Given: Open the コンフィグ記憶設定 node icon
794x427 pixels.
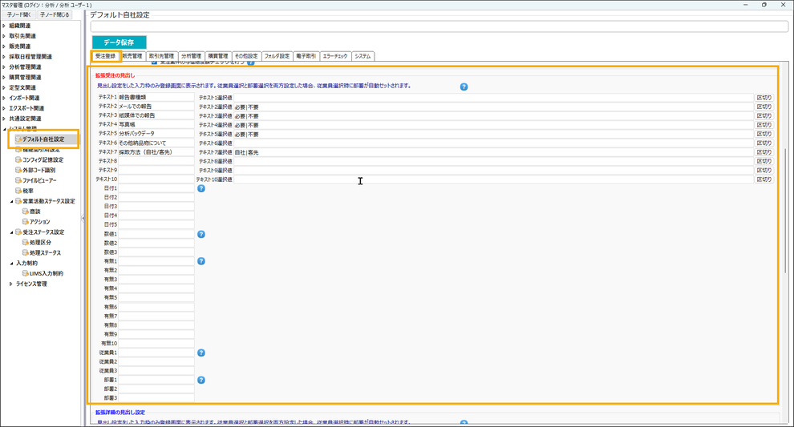Looking at the screenshot, I should click(x=18, y=159).
